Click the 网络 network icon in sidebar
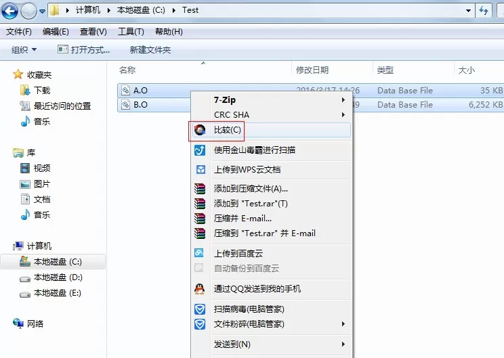This screenshot has height=358, width=504. coord(18,323)
